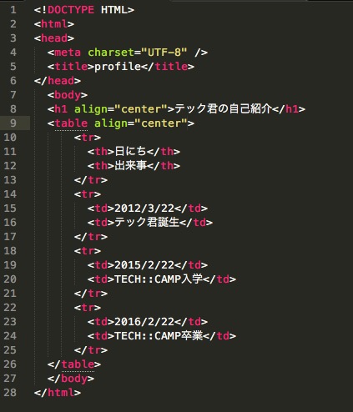Click line number 9 in the gutter

(13, 123)
